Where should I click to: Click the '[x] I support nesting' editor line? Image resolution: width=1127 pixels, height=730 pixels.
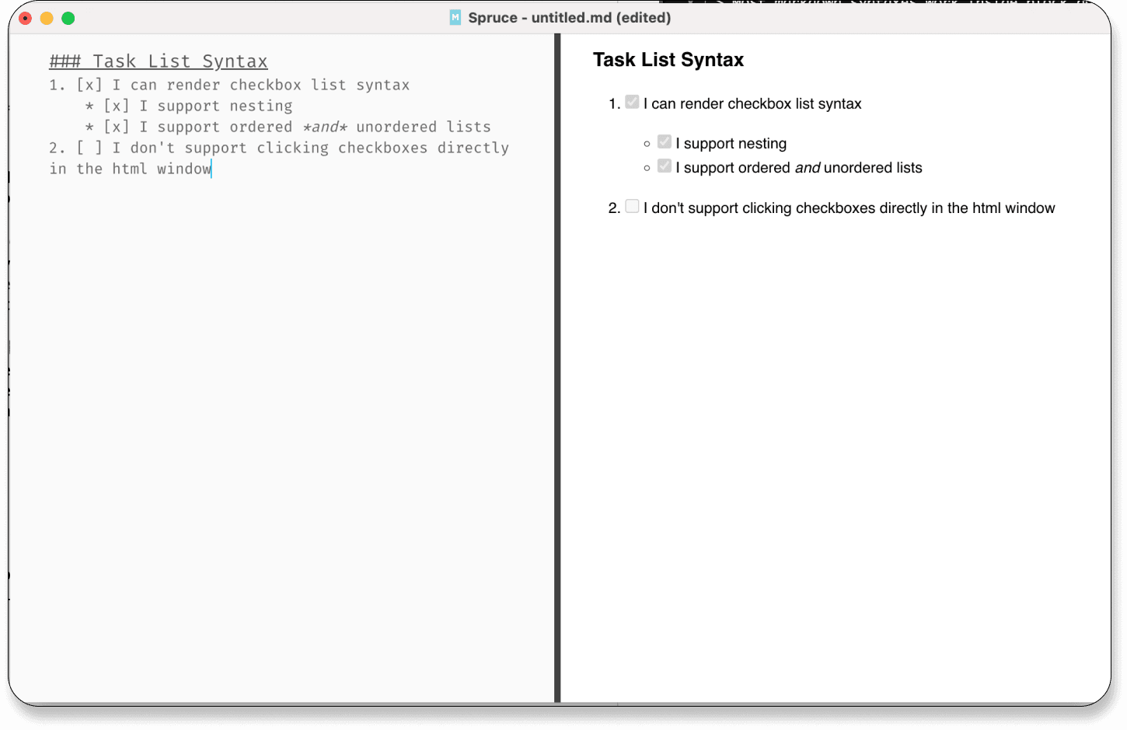point(198,106)
